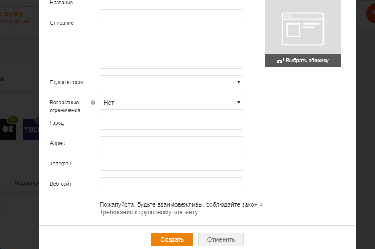
Task: Click inside the Описание text area
Action: 171,42
